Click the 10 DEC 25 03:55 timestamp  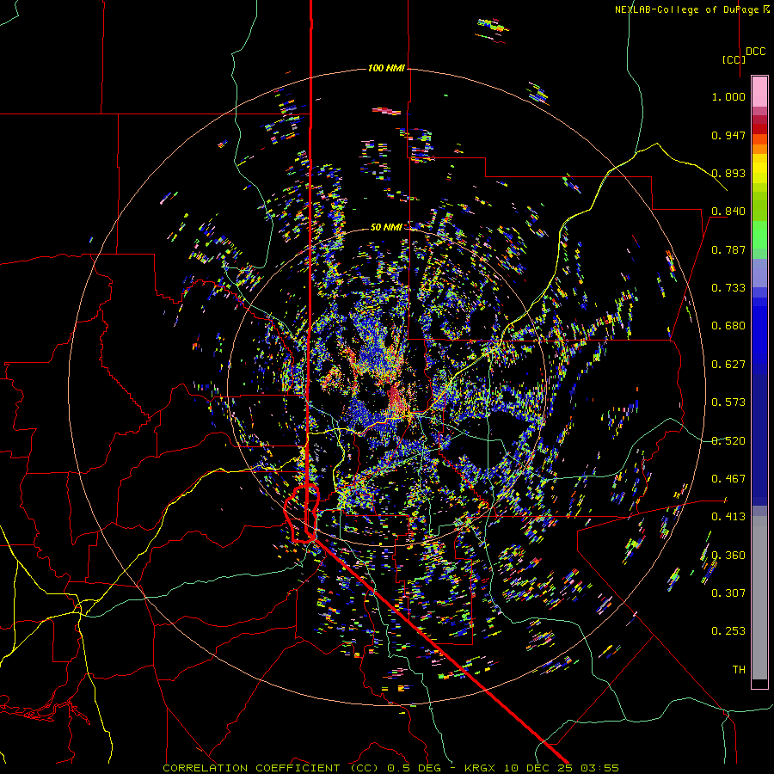pos(562,768)
